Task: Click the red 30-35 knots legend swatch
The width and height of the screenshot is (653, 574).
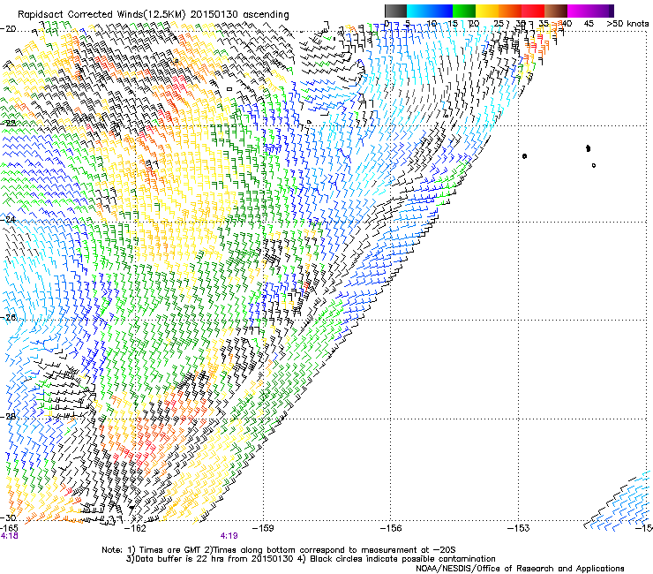Action: coord(533,11)
